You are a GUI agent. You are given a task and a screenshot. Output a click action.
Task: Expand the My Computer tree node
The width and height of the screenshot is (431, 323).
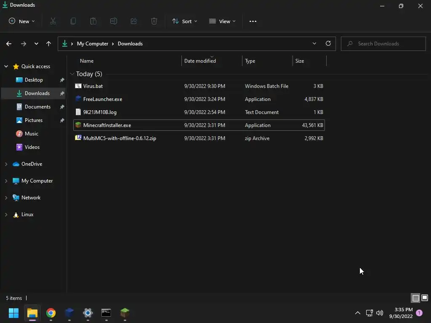[6, 181]
